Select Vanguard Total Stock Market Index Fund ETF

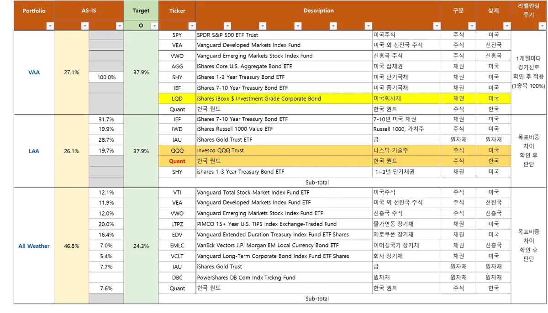point(284,192)
